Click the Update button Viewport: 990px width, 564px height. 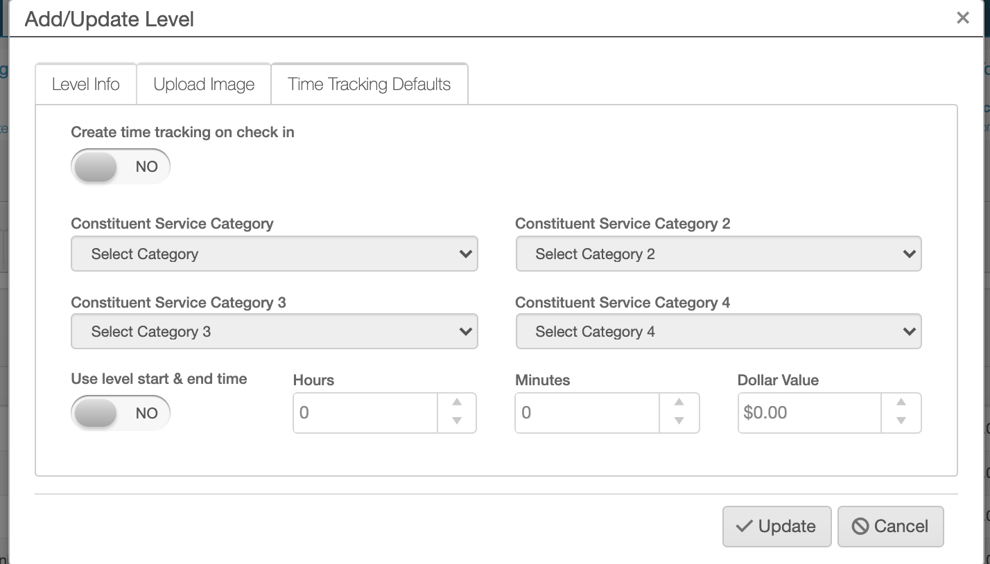[776, 527]
